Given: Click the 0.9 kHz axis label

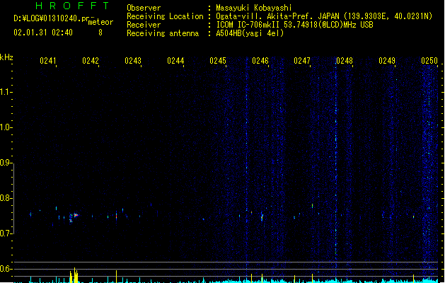Looking at the screenshot, I should (x=6, y=162).
